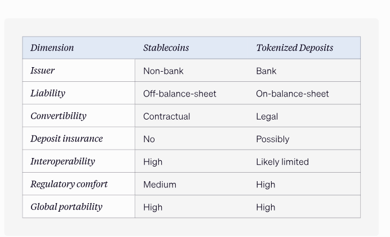The image size is (390, 237).
Task: Select the Interoperability row label
Action: [x=63, y=161]
